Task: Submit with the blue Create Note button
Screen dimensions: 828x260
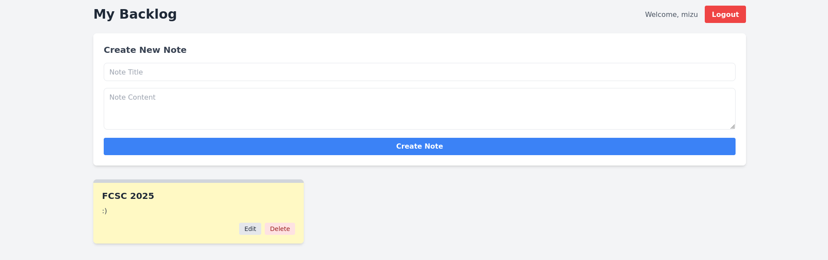Action: pyautogui.click(x=419, y=146)
